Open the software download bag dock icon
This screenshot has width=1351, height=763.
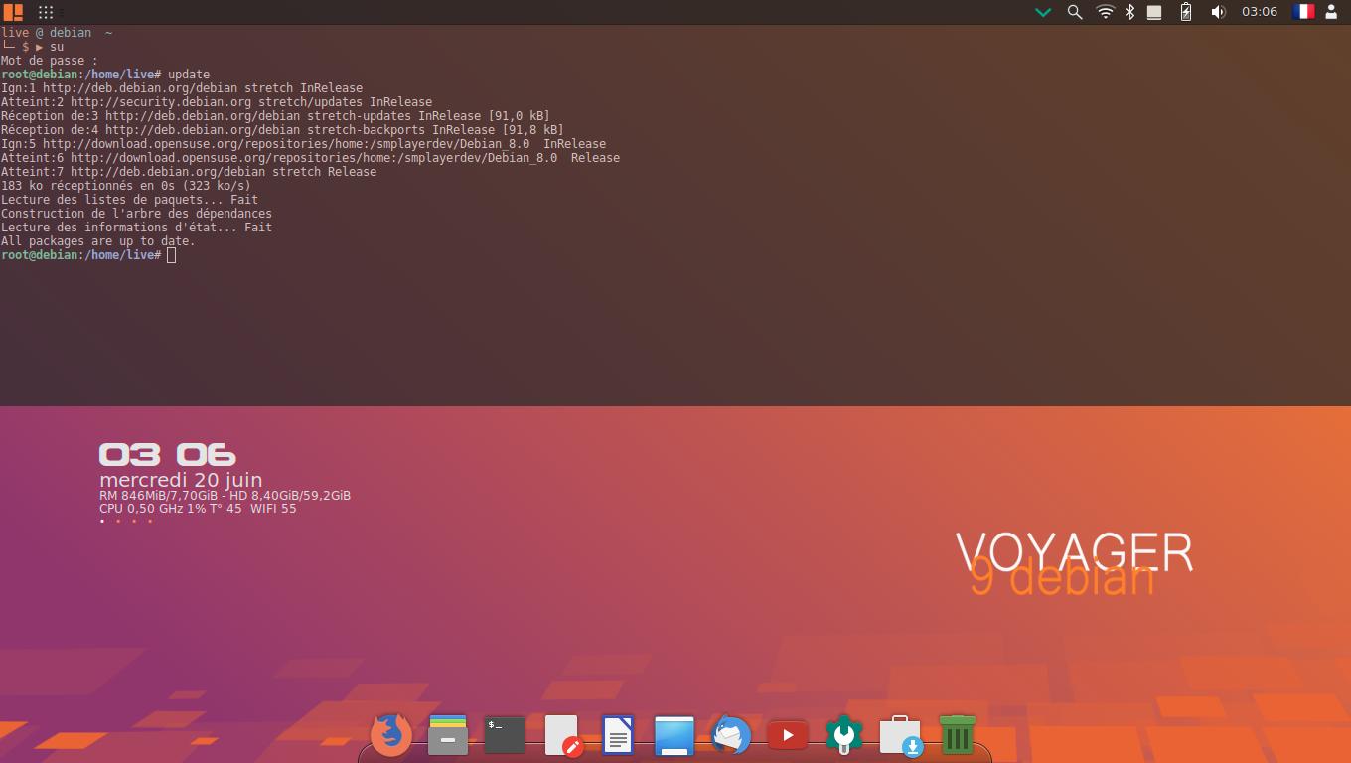pyautogui.click(x=901, y=736)
